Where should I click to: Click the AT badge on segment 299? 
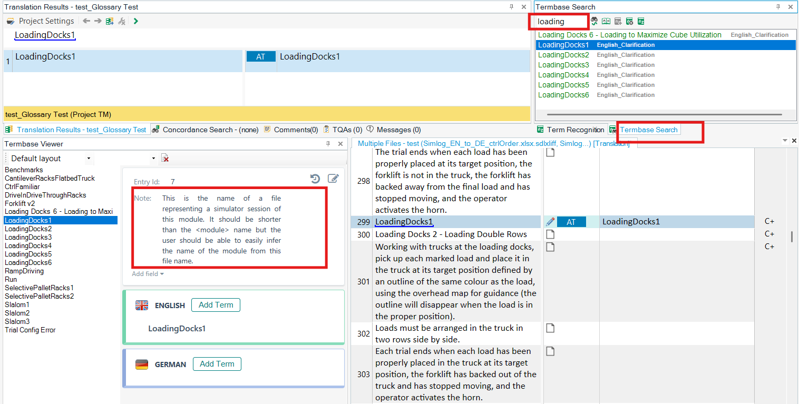pyautogui.click(x=571, y=222)
